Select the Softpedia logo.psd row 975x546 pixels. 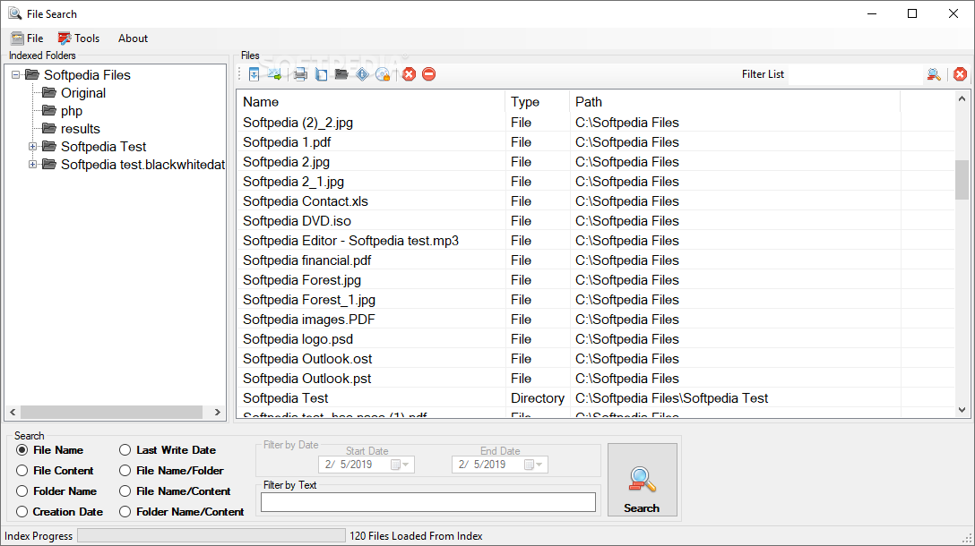(596, 339)
